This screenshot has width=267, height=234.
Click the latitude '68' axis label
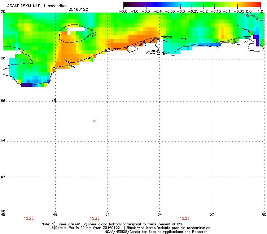pos(3,58)
